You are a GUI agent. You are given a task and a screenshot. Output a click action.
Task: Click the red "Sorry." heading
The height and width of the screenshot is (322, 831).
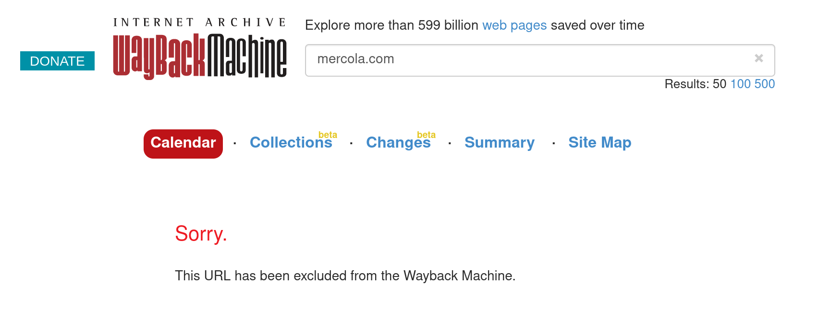pyautogui.click(x=201, y=234)
